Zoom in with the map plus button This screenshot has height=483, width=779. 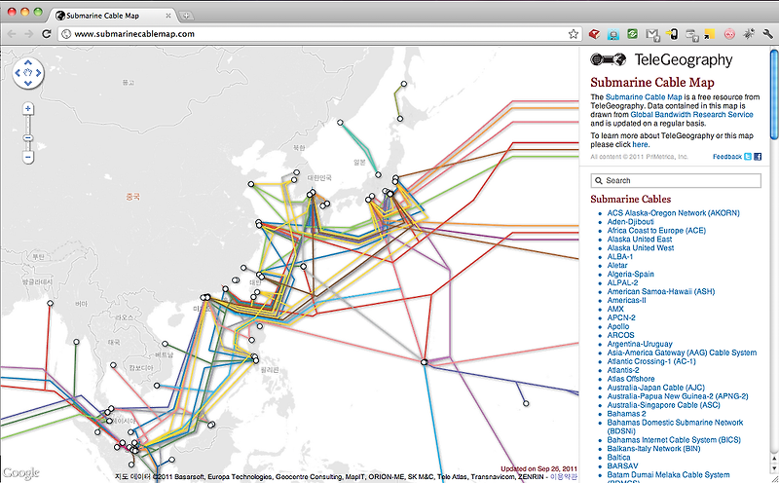click(28, 108)
